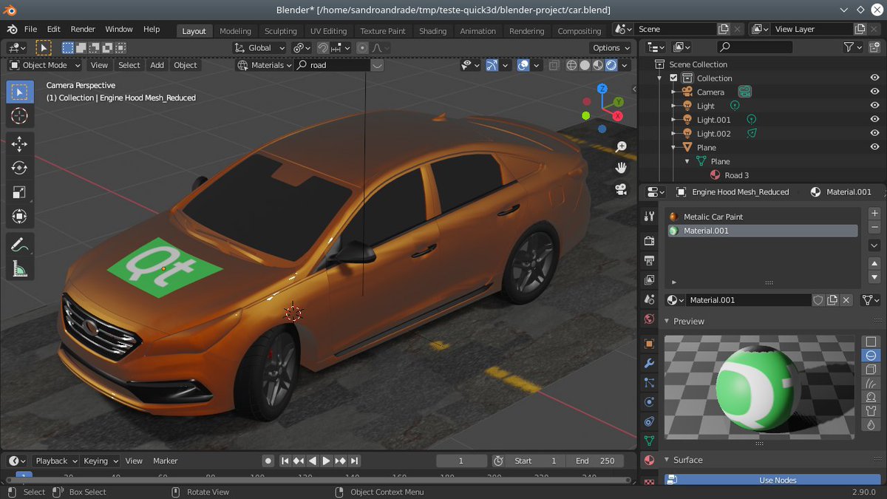887x499 pixels.
Task: Open the Render properties tab
Action: click(649, 240)
